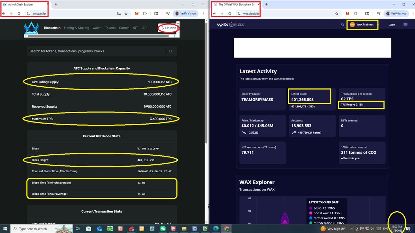Reload the atcscan.io page

tap(19, 13)
